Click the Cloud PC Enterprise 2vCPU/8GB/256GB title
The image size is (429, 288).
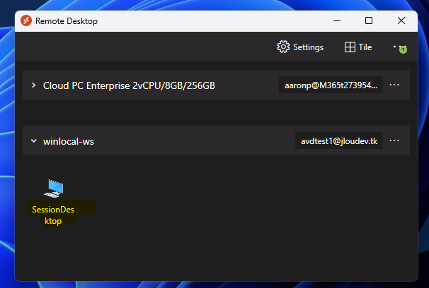129,85
